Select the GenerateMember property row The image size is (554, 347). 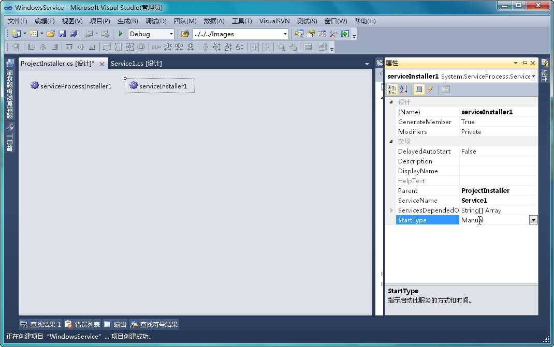pyautogui.click(x=466, y=122)
